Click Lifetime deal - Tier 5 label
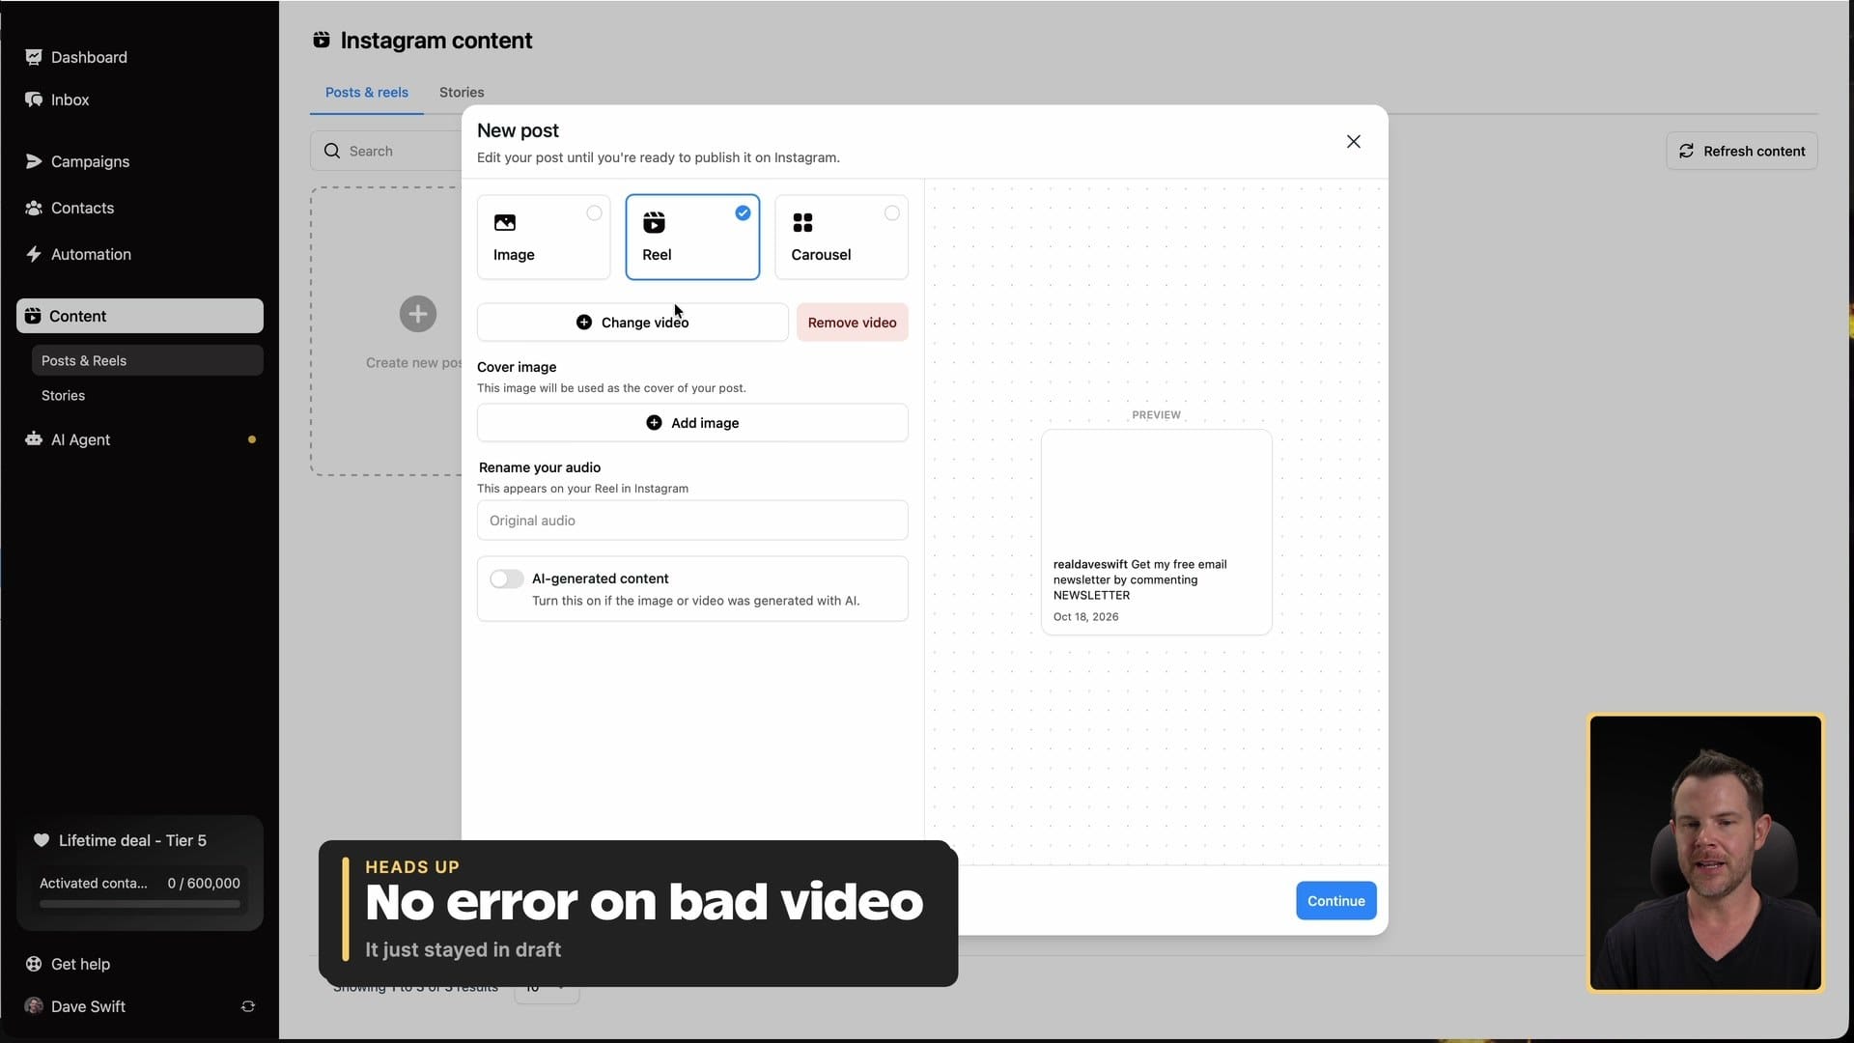This screenshot has width=1854, height=1043. coord(132,840)
